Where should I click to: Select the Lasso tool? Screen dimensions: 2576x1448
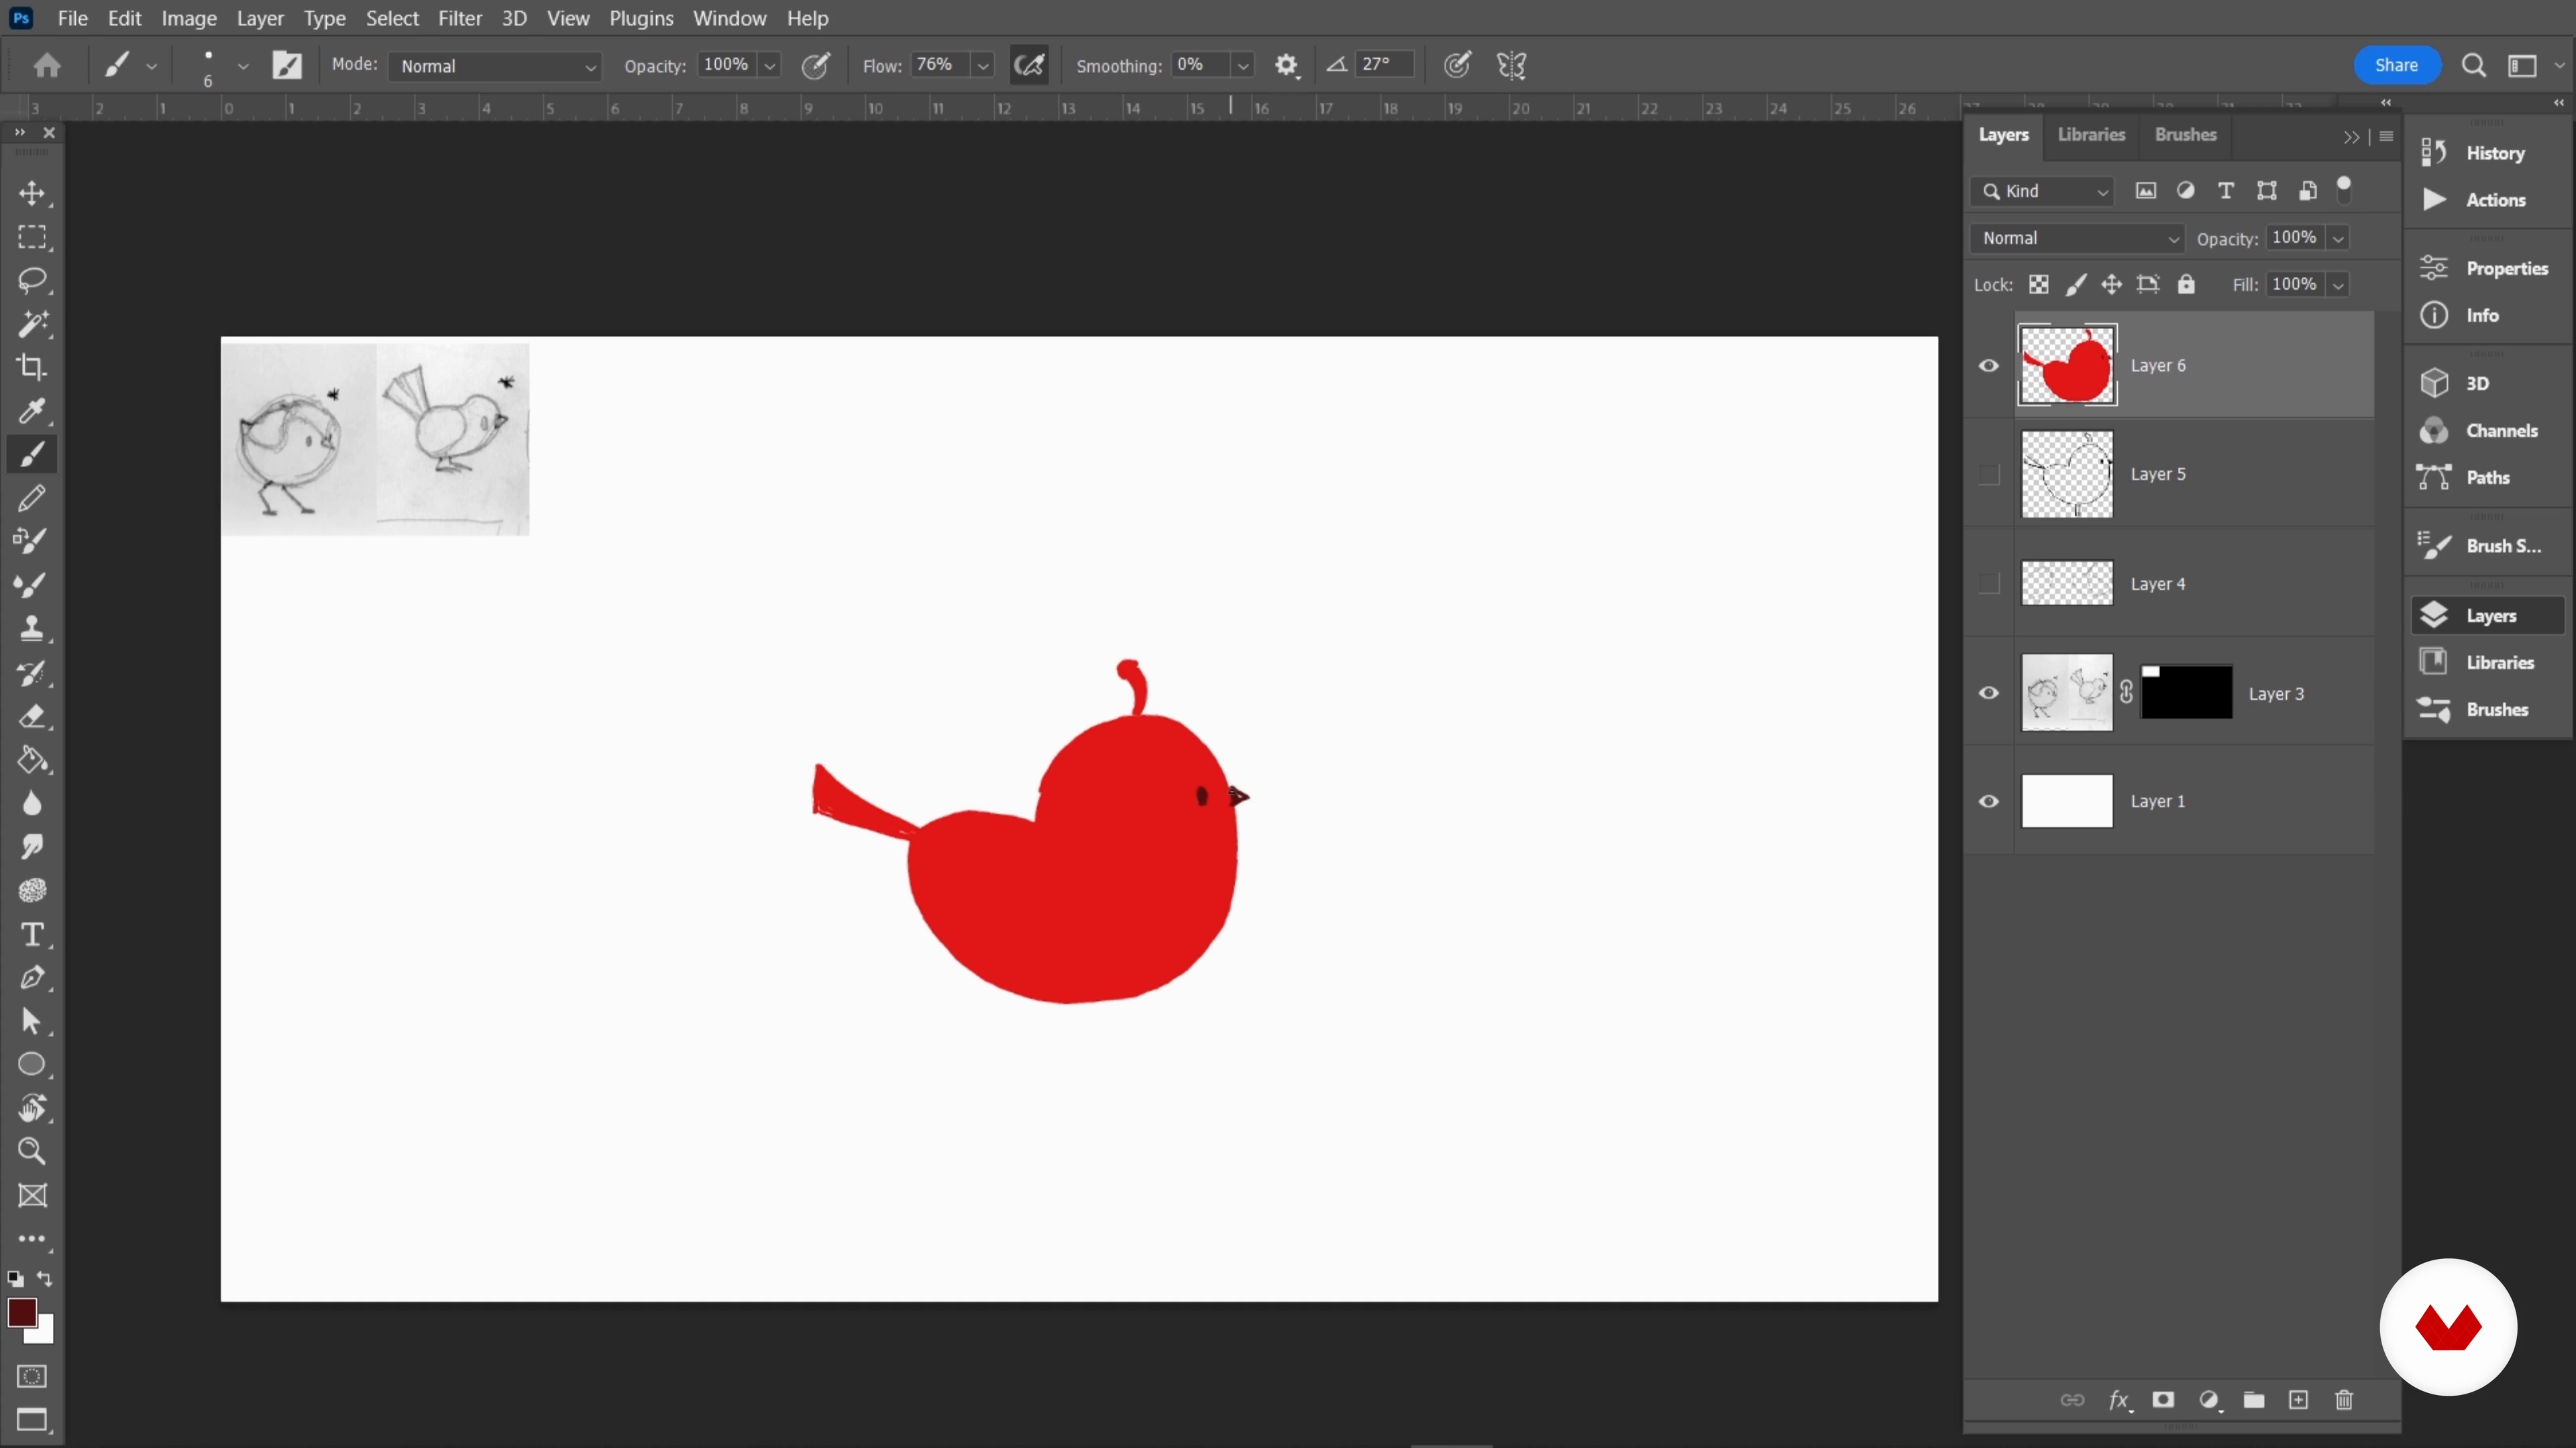tap(32, 280)
